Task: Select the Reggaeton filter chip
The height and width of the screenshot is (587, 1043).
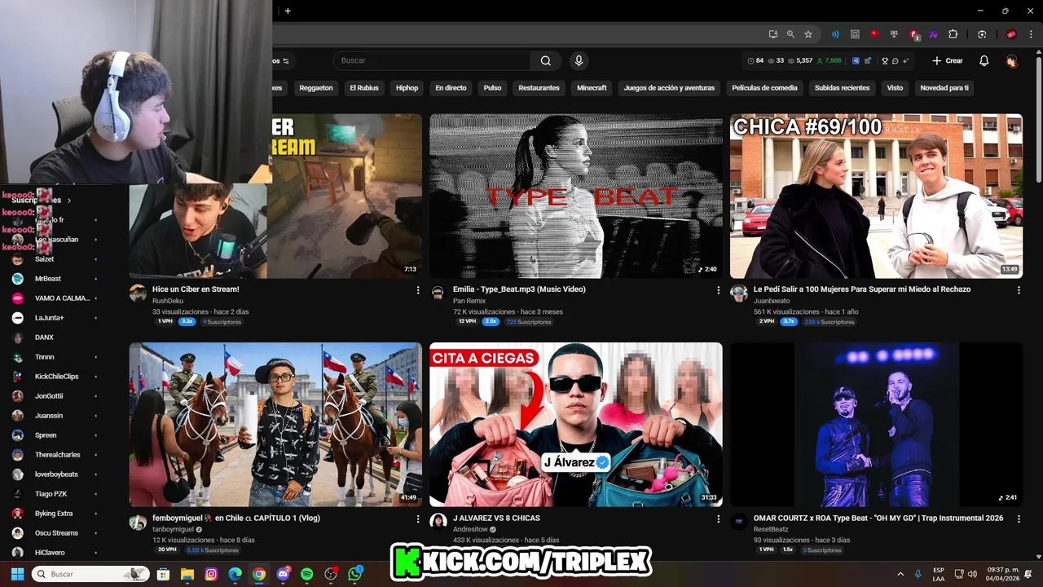Action: 315,87
